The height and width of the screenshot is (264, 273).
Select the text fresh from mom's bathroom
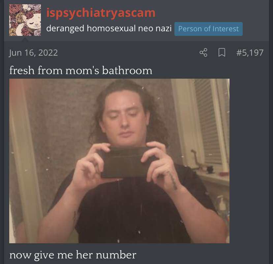click(x=81, y=70)
